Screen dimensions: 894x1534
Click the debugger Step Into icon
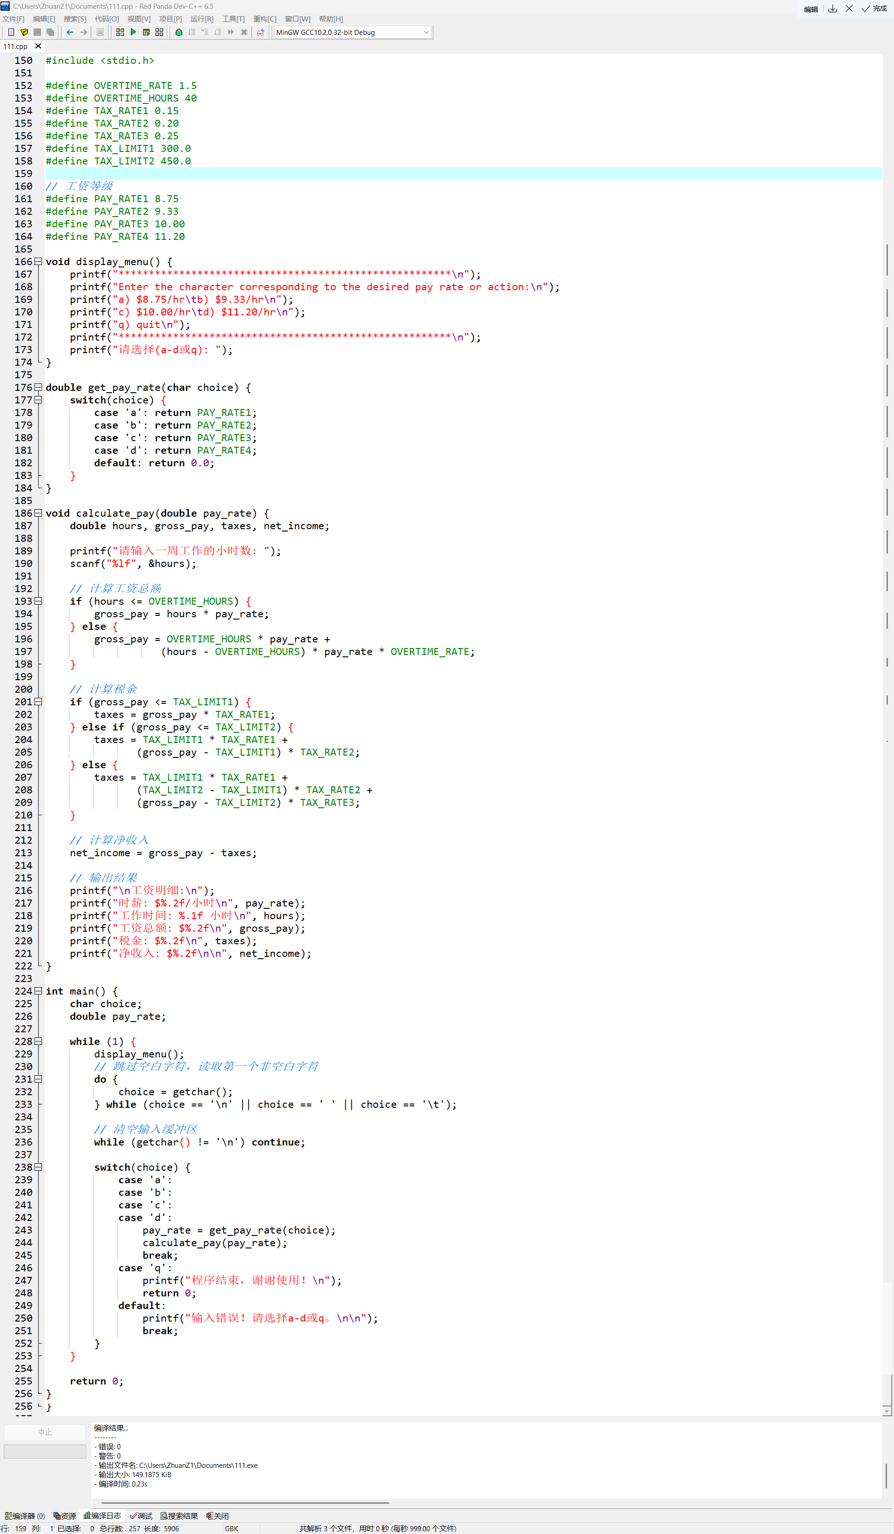pyautogui.click(x=205, y=32)
